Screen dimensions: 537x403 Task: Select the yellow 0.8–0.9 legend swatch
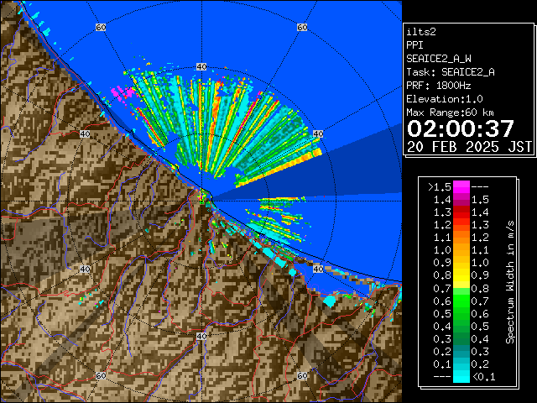click(461, 275)
